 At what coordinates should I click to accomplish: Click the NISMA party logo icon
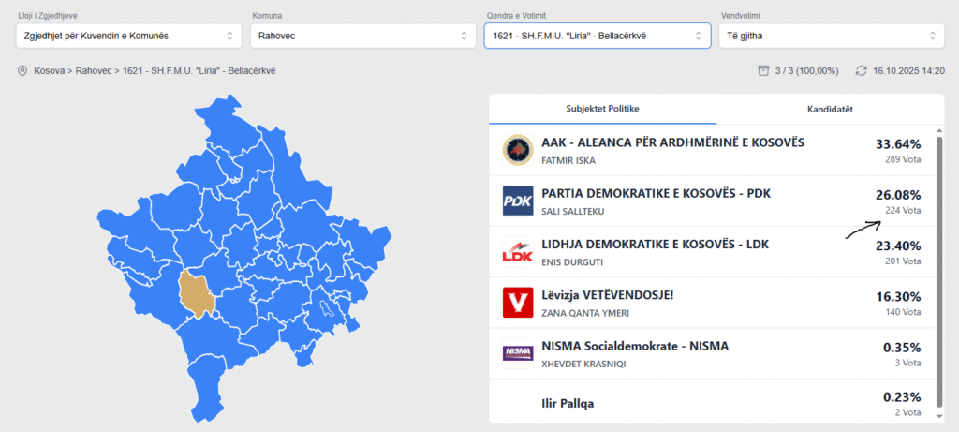click(x=517, y=353)
